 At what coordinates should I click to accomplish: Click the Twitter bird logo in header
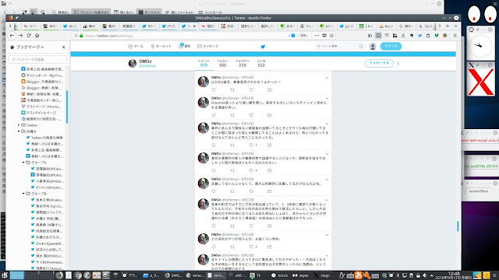(263, 47)
